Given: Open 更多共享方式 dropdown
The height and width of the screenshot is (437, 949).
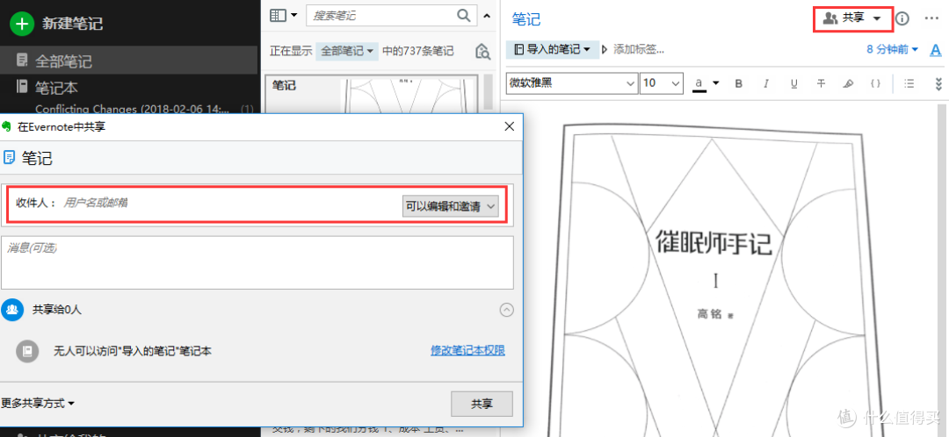Looking at the screenshot, I should [38, 403].
